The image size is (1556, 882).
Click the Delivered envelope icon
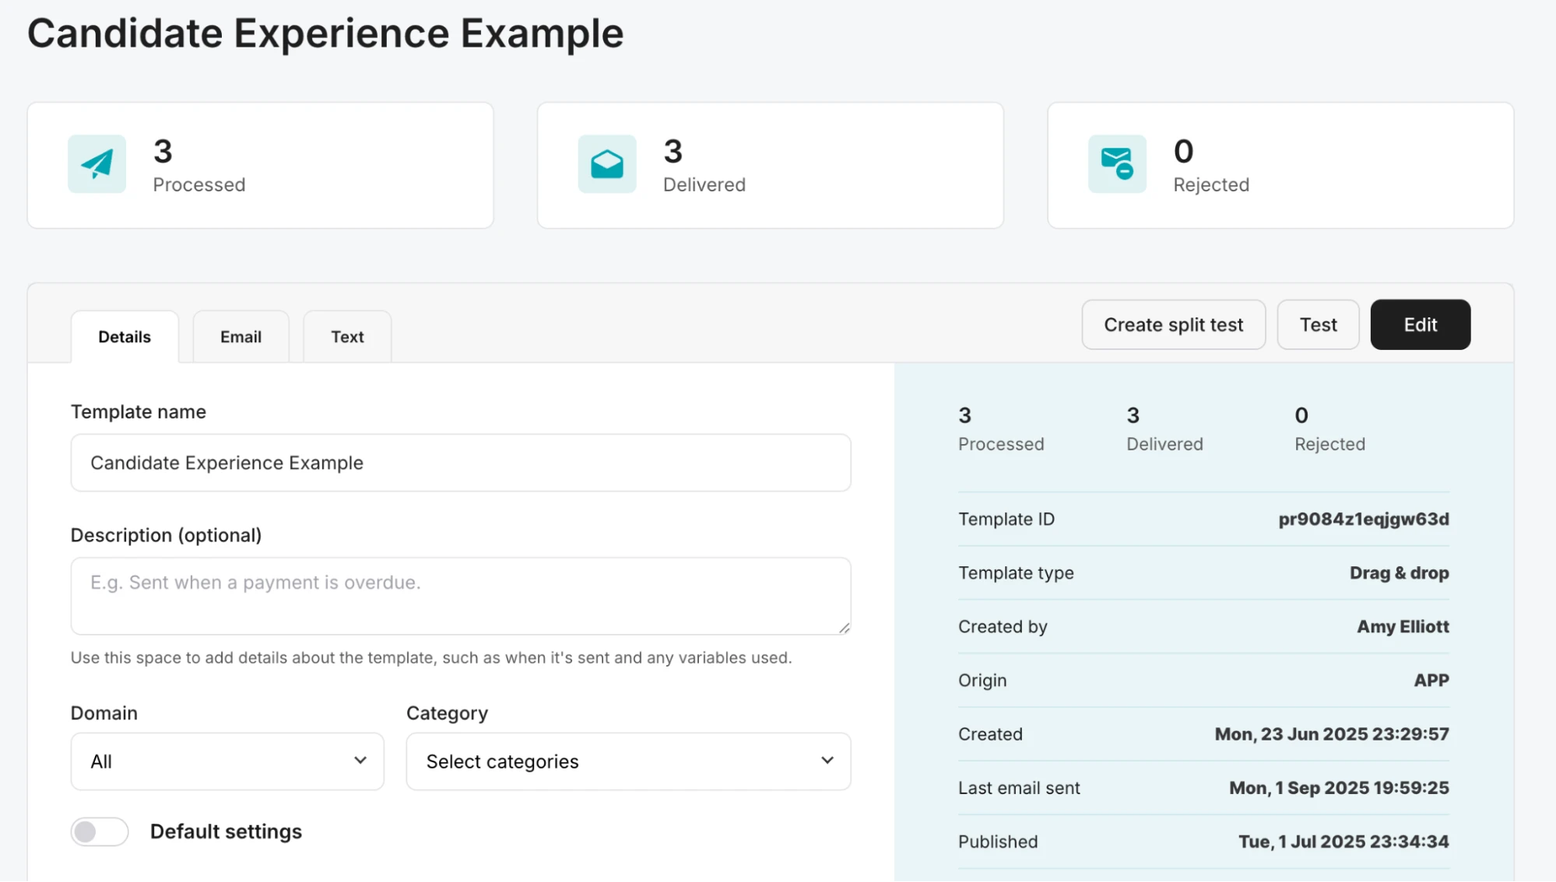point(606,164)
